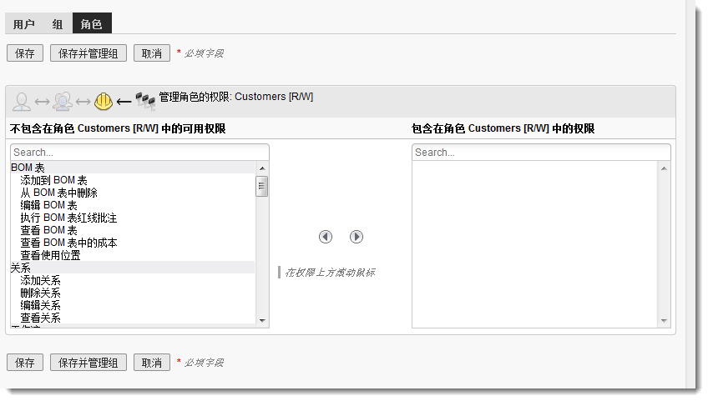Select 编辑 BOM 表 permission
Screen dimensions: 708x401
pyautogui.click(x=48, y=205)
